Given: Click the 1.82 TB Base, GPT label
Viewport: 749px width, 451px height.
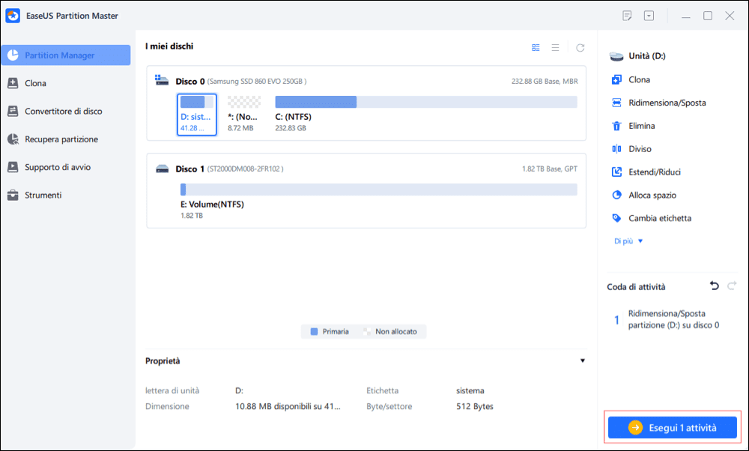Looking at the screenshot, I should point(549,169).
